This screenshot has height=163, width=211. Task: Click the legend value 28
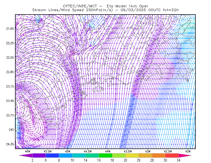click(152, 160)
